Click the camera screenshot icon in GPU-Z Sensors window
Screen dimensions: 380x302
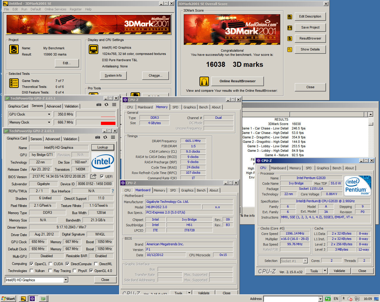point(99,105)
